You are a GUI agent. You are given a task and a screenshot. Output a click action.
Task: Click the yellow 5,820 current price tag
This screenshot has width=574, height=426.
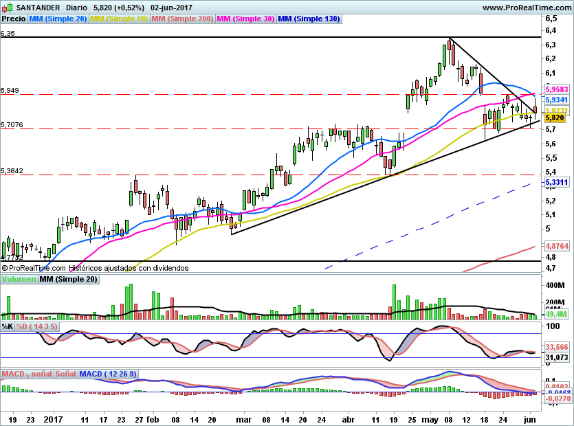click(555, 118)
